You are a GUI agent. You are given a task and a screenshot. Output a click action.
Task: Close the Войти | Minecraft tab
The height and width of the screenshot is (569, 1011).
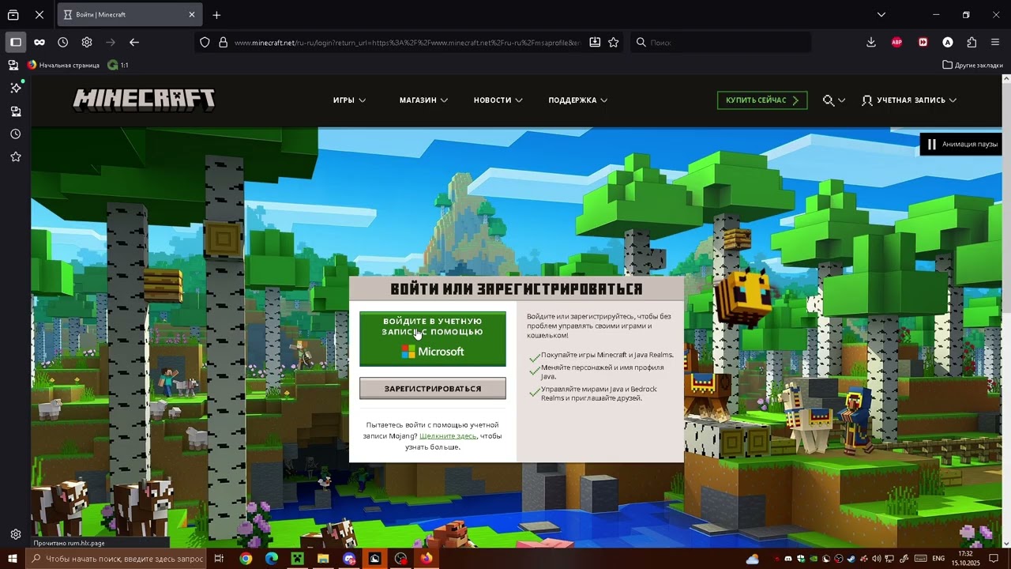191,14
